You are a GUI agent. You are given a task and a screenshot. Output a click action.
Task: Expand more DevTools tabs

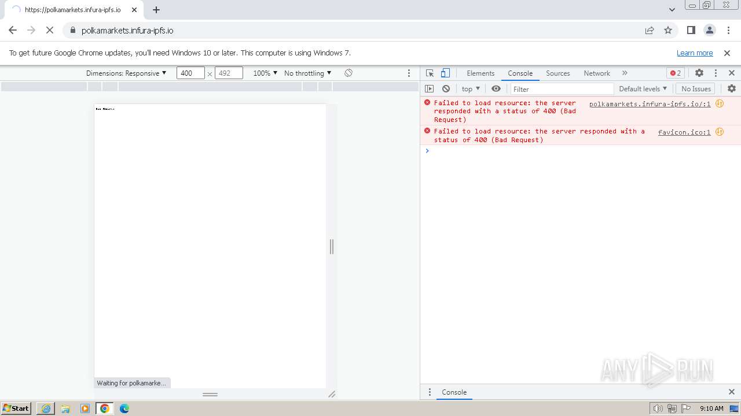(x=625, y=73)
